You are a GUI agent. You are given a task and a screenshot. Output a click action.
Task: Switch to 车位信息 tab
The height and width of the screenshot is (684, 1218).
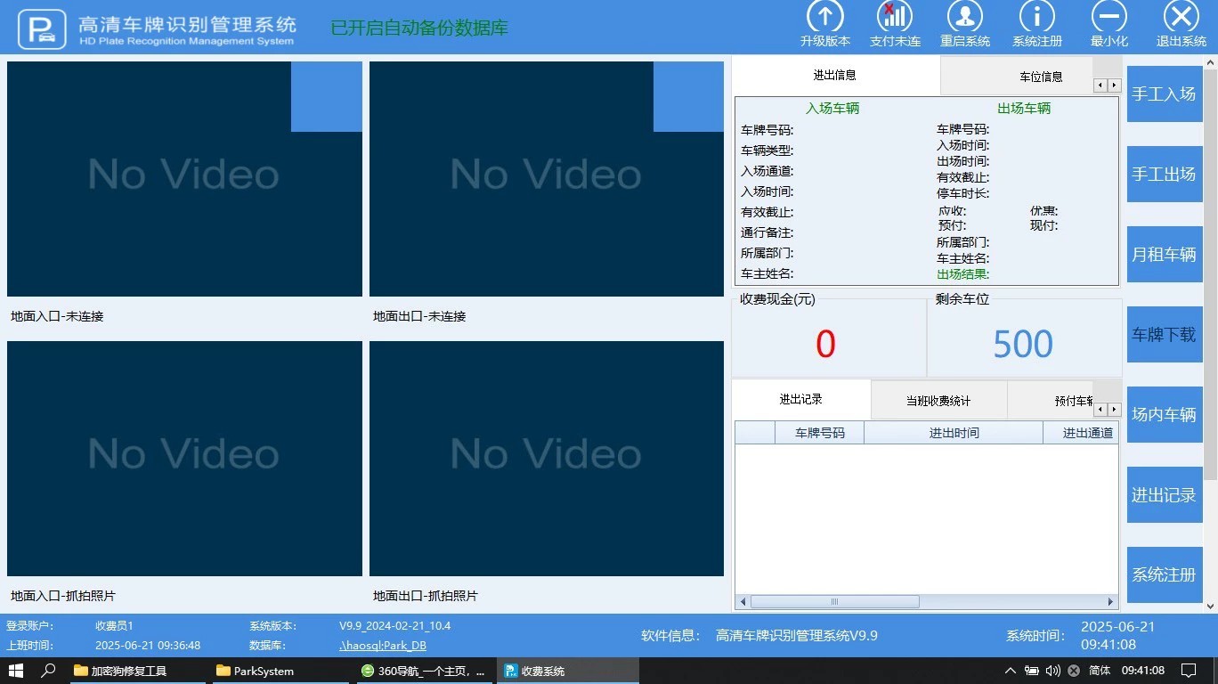(1017, 77)
